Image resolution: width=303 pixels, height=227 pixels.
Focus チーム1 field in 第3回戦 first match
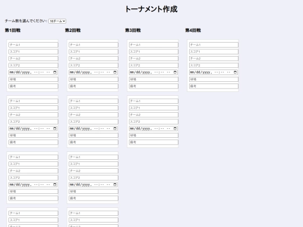[154, 45]
